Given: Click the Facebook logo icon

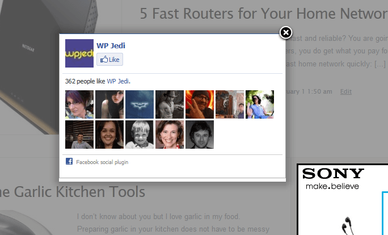Looking at the screenshot, I should coord(69,161).
